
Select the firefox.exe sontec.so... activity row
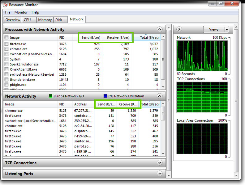(82, 141)
